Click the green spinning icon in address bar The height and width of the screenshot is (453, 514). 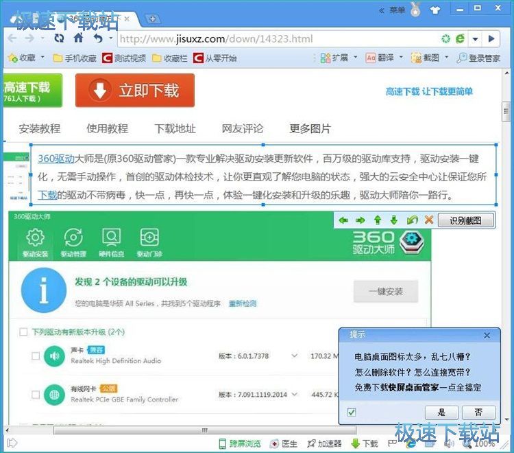tap(446, 39)
